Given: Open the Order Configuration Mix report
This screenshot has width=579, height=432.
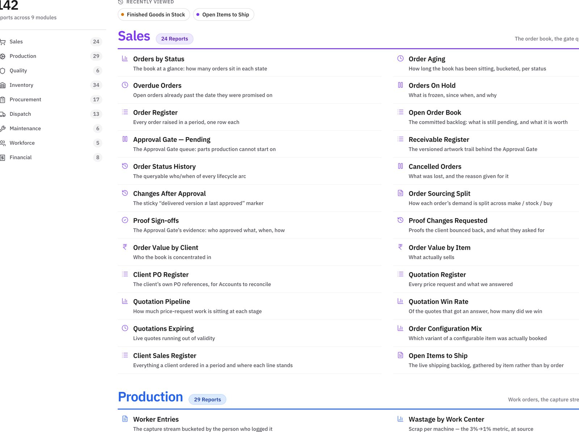Looking at the screenshot, I should tap(486, 333).
